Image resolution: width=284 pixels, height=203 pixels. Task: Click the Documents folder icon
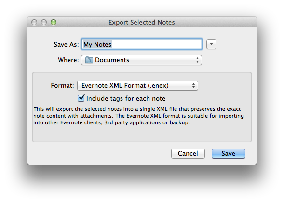(89, 60)
